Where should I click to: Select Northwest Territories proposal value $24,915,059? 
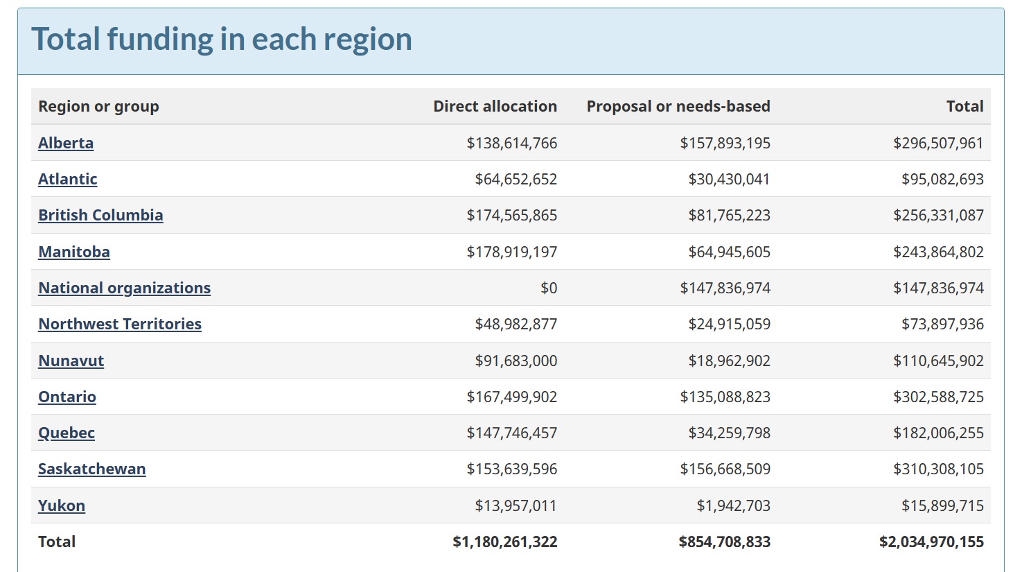click(x=729, y=324)
